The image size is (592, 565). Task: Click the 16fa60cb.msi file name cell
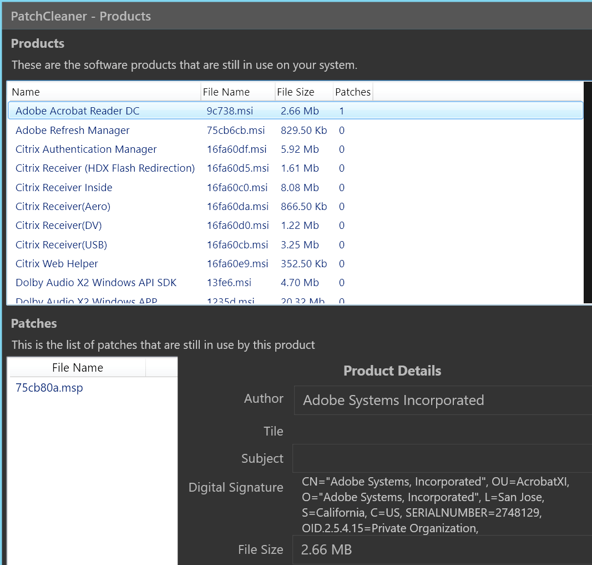pos(237,244)
